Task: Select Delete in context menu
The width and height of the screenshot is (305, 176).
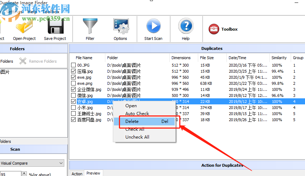Action: pos(144,121)
